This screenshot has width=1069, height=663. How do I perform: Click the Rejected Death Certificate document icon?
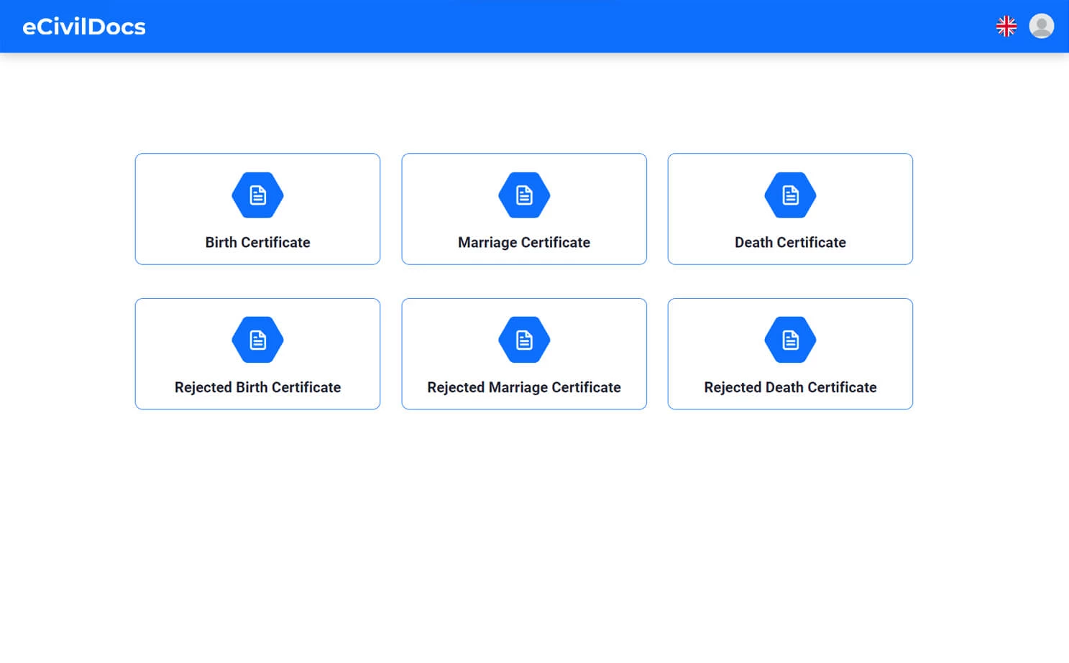[x=789, y=340]
